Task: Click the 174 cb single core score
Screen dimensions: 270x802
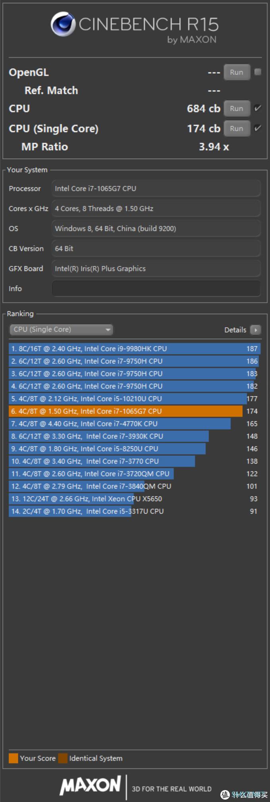Action: (204, 128)
